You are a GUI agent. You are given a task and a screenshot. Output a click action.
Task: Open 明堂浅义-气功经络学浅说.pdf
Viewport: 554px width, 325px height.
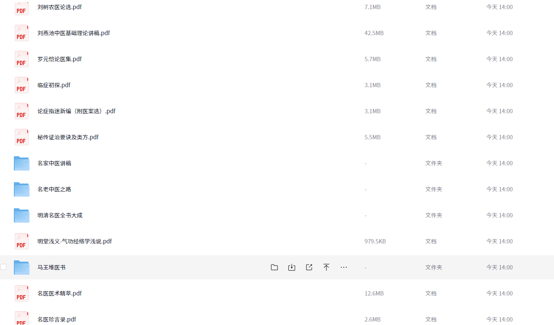tap(75, 241)
